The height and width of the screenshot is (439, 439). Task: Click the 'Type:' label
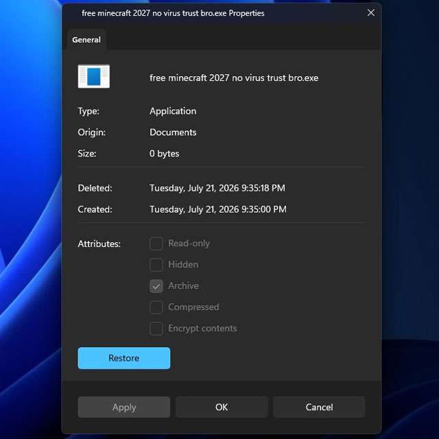tap(88, 111)
